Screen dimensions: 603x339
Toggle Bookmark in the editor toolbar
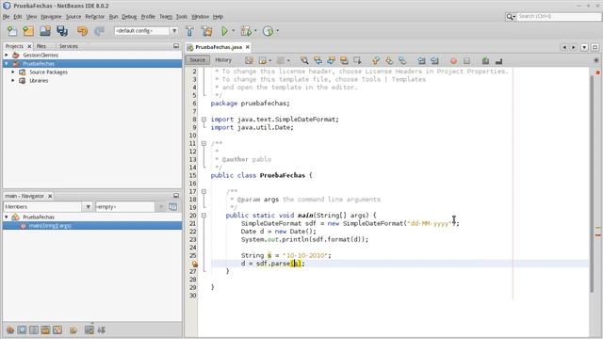click(402, 60)
